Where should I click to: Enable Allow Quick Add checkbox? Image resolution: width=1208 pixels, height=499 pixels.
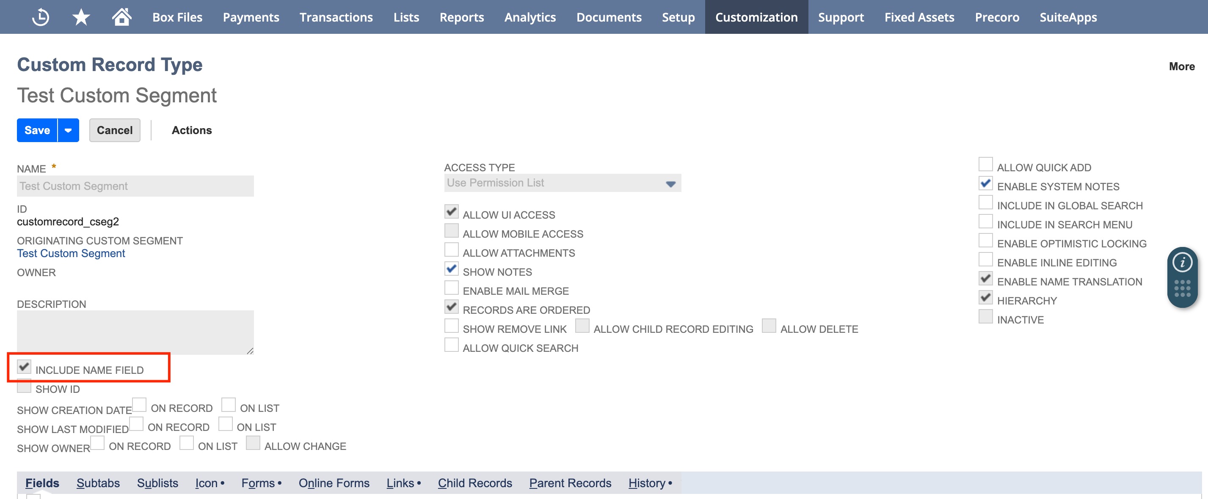pyautogui.click(x=985, y=165)
